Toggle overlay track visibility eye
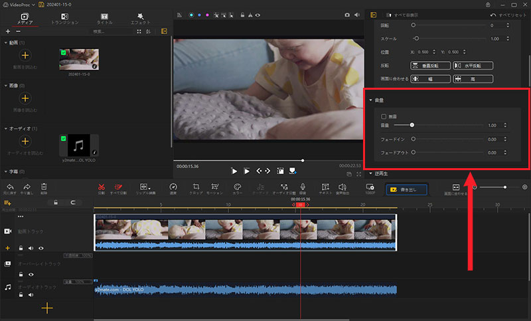This screenshot has height=321, width=531. pos(31,274)
